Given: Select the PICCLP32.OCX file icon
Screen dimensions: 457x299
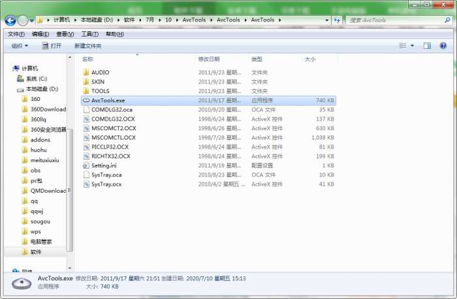Looking at the screenshot, I should pos(86,147).
